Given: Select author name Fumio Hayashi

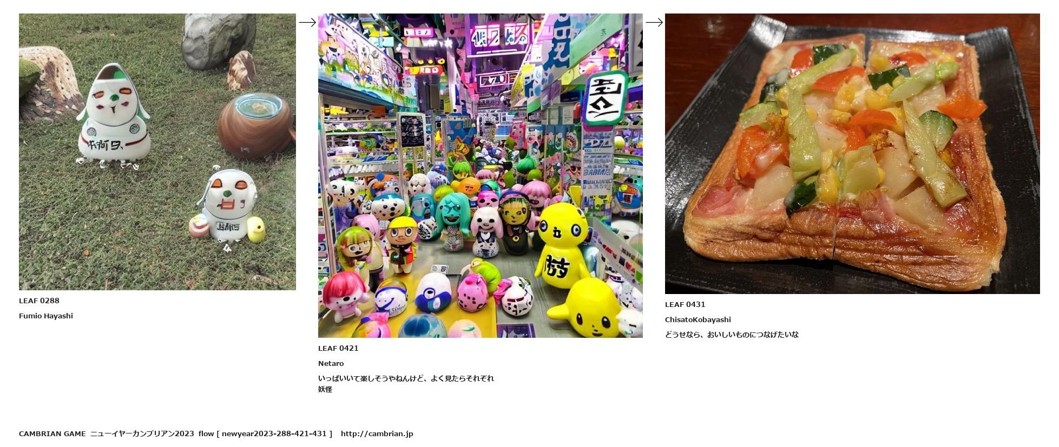Looking at the screenshot, I should click(46, 316).
